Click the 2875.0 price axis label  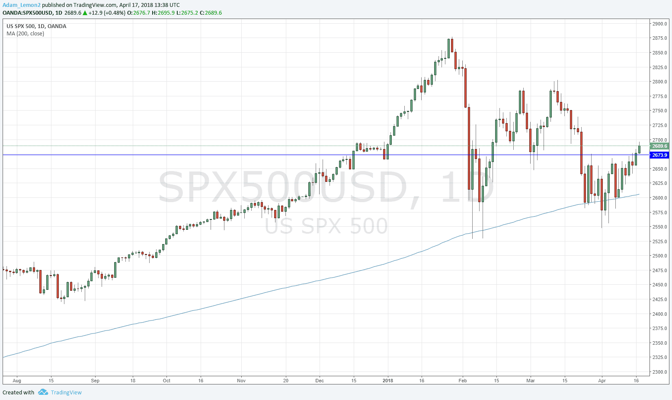659,38
